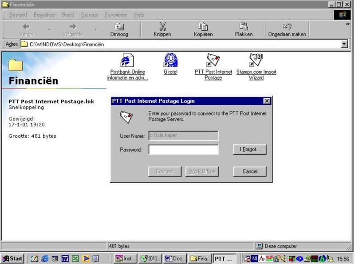Close the PTT Post Internet Postage Login dialog

click(x=267, y=101)
